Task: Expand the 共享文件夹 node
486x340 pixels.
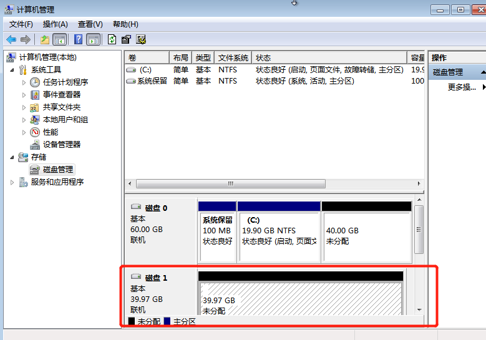Action: 24,107
